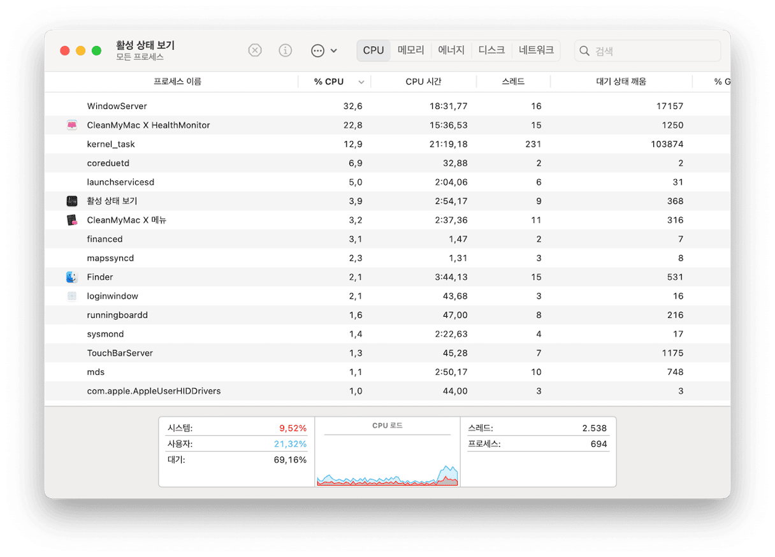Click kernel_task CPU time 21:19,18
This screenshot has width=775, height=557.
[x=448, y=144]
